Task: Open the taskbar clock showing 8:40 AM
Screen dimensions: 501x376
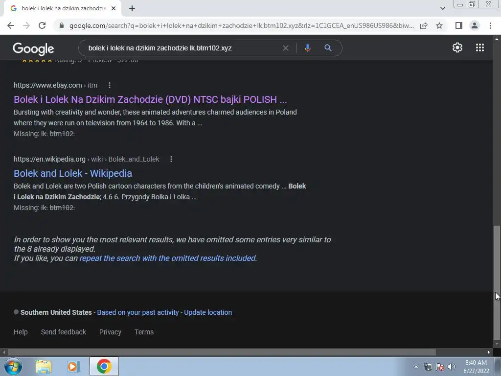Action: coord(476,367)
